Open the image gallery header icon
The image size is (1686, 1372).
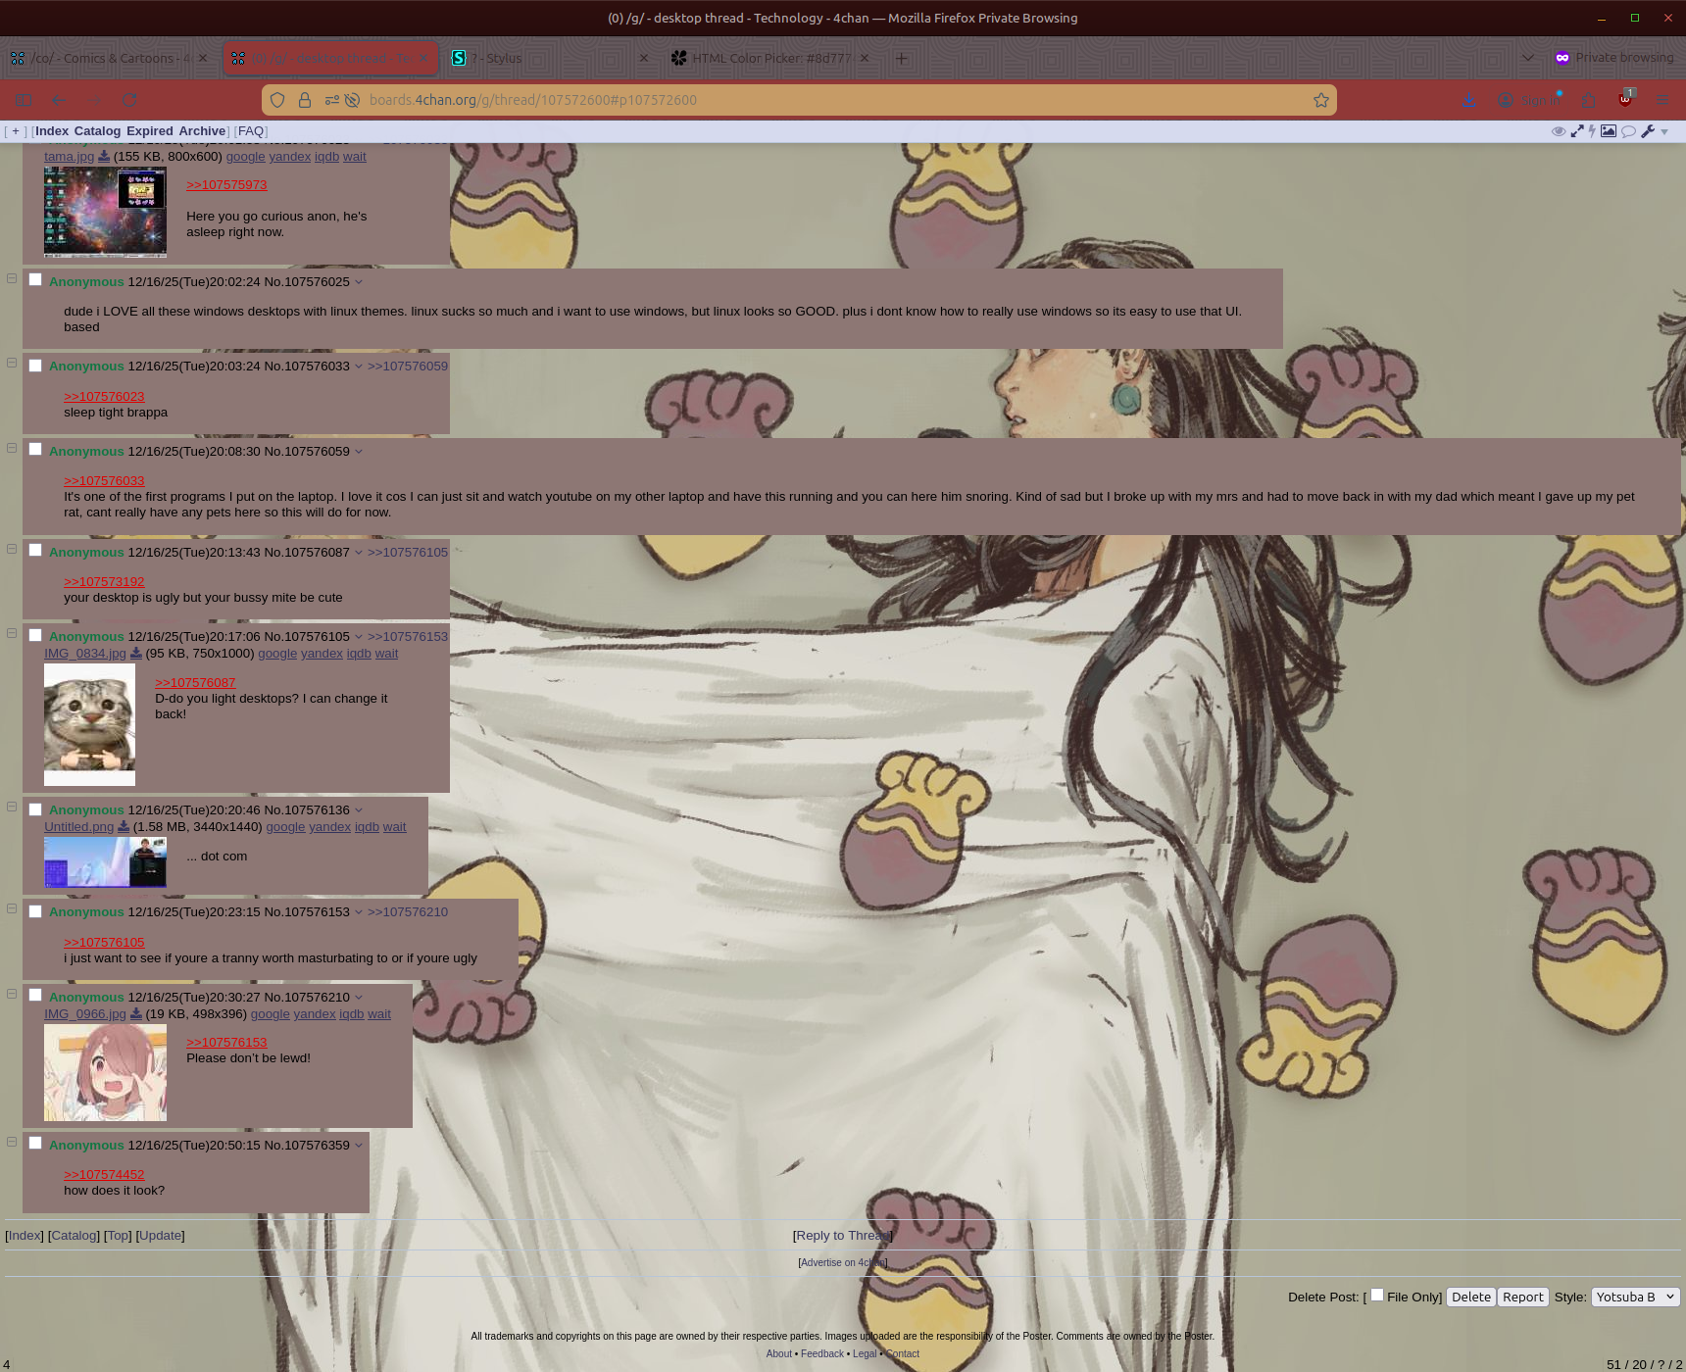pyautogui.click(x=1609, y=131)
